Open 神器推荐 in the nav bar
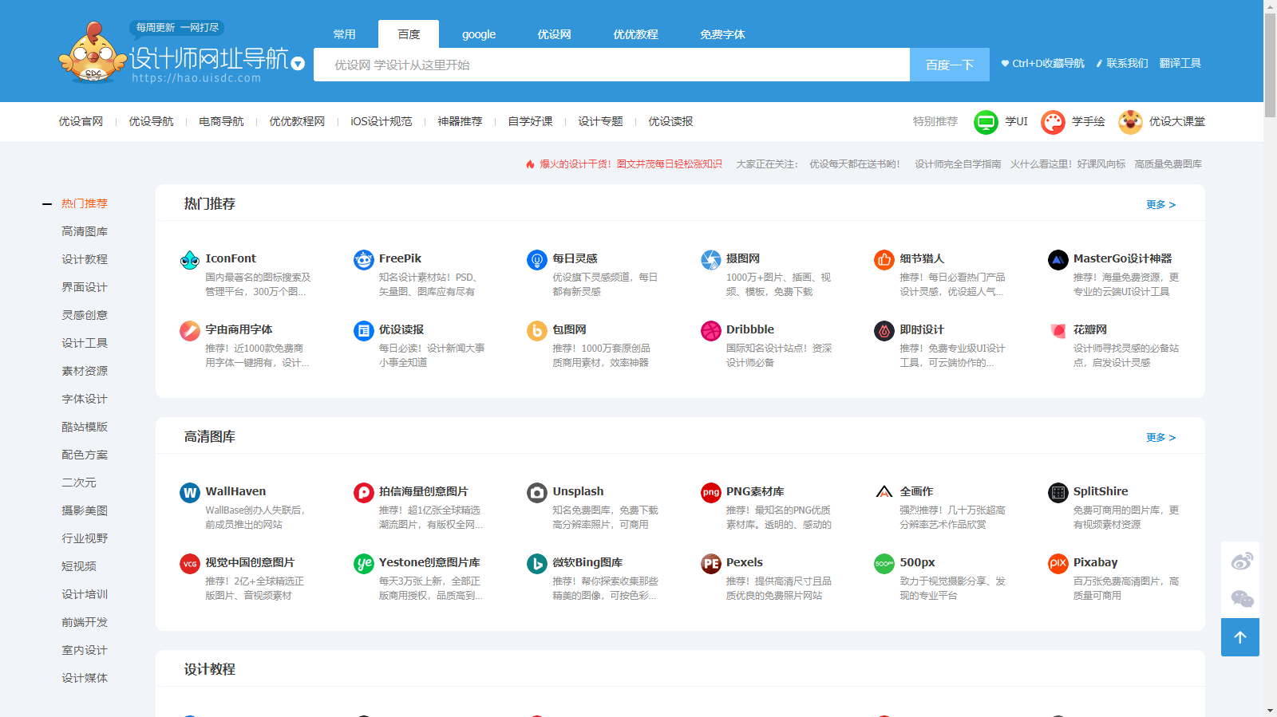This screenshot has height=717, width=1277. pos(460,121)
